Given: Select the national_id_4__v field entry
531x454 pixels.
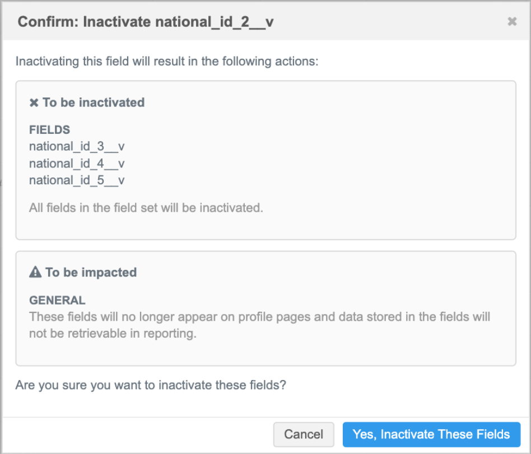Looking at the screenshot, I should pyautogui.click(x=77, y=163).
